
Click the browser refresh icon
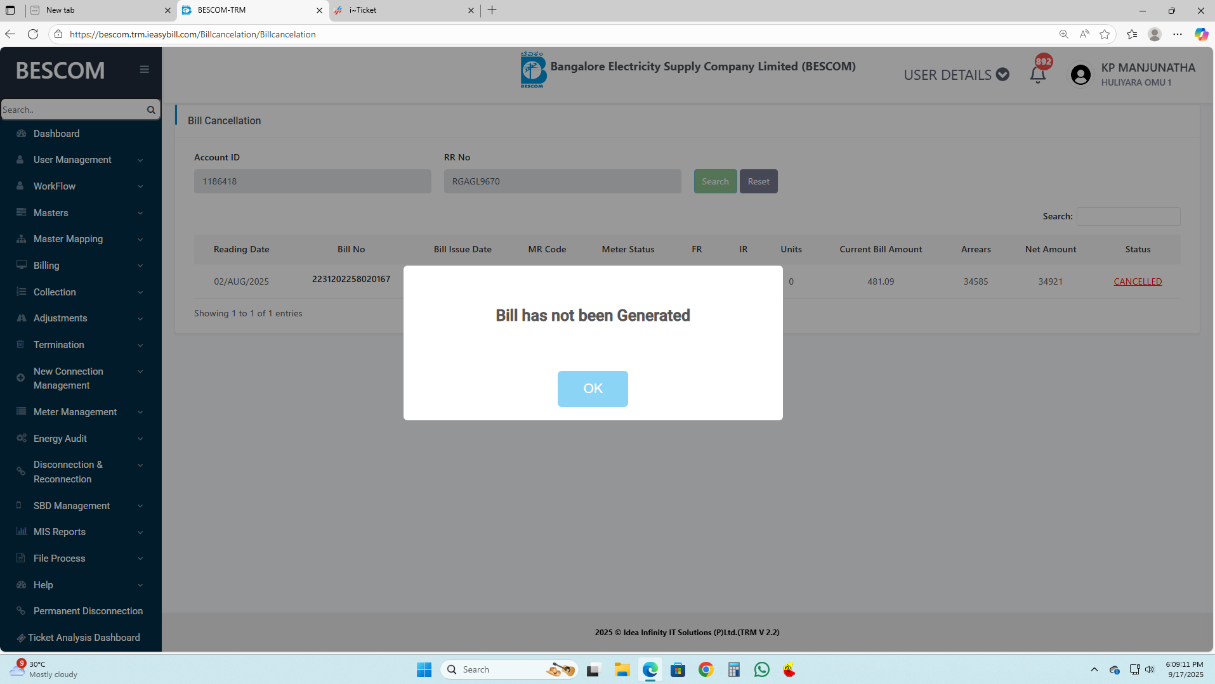click(33, 34)
